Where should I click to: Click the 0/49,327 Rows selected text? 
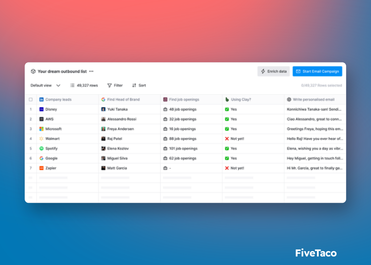click(x=322, y=85)
